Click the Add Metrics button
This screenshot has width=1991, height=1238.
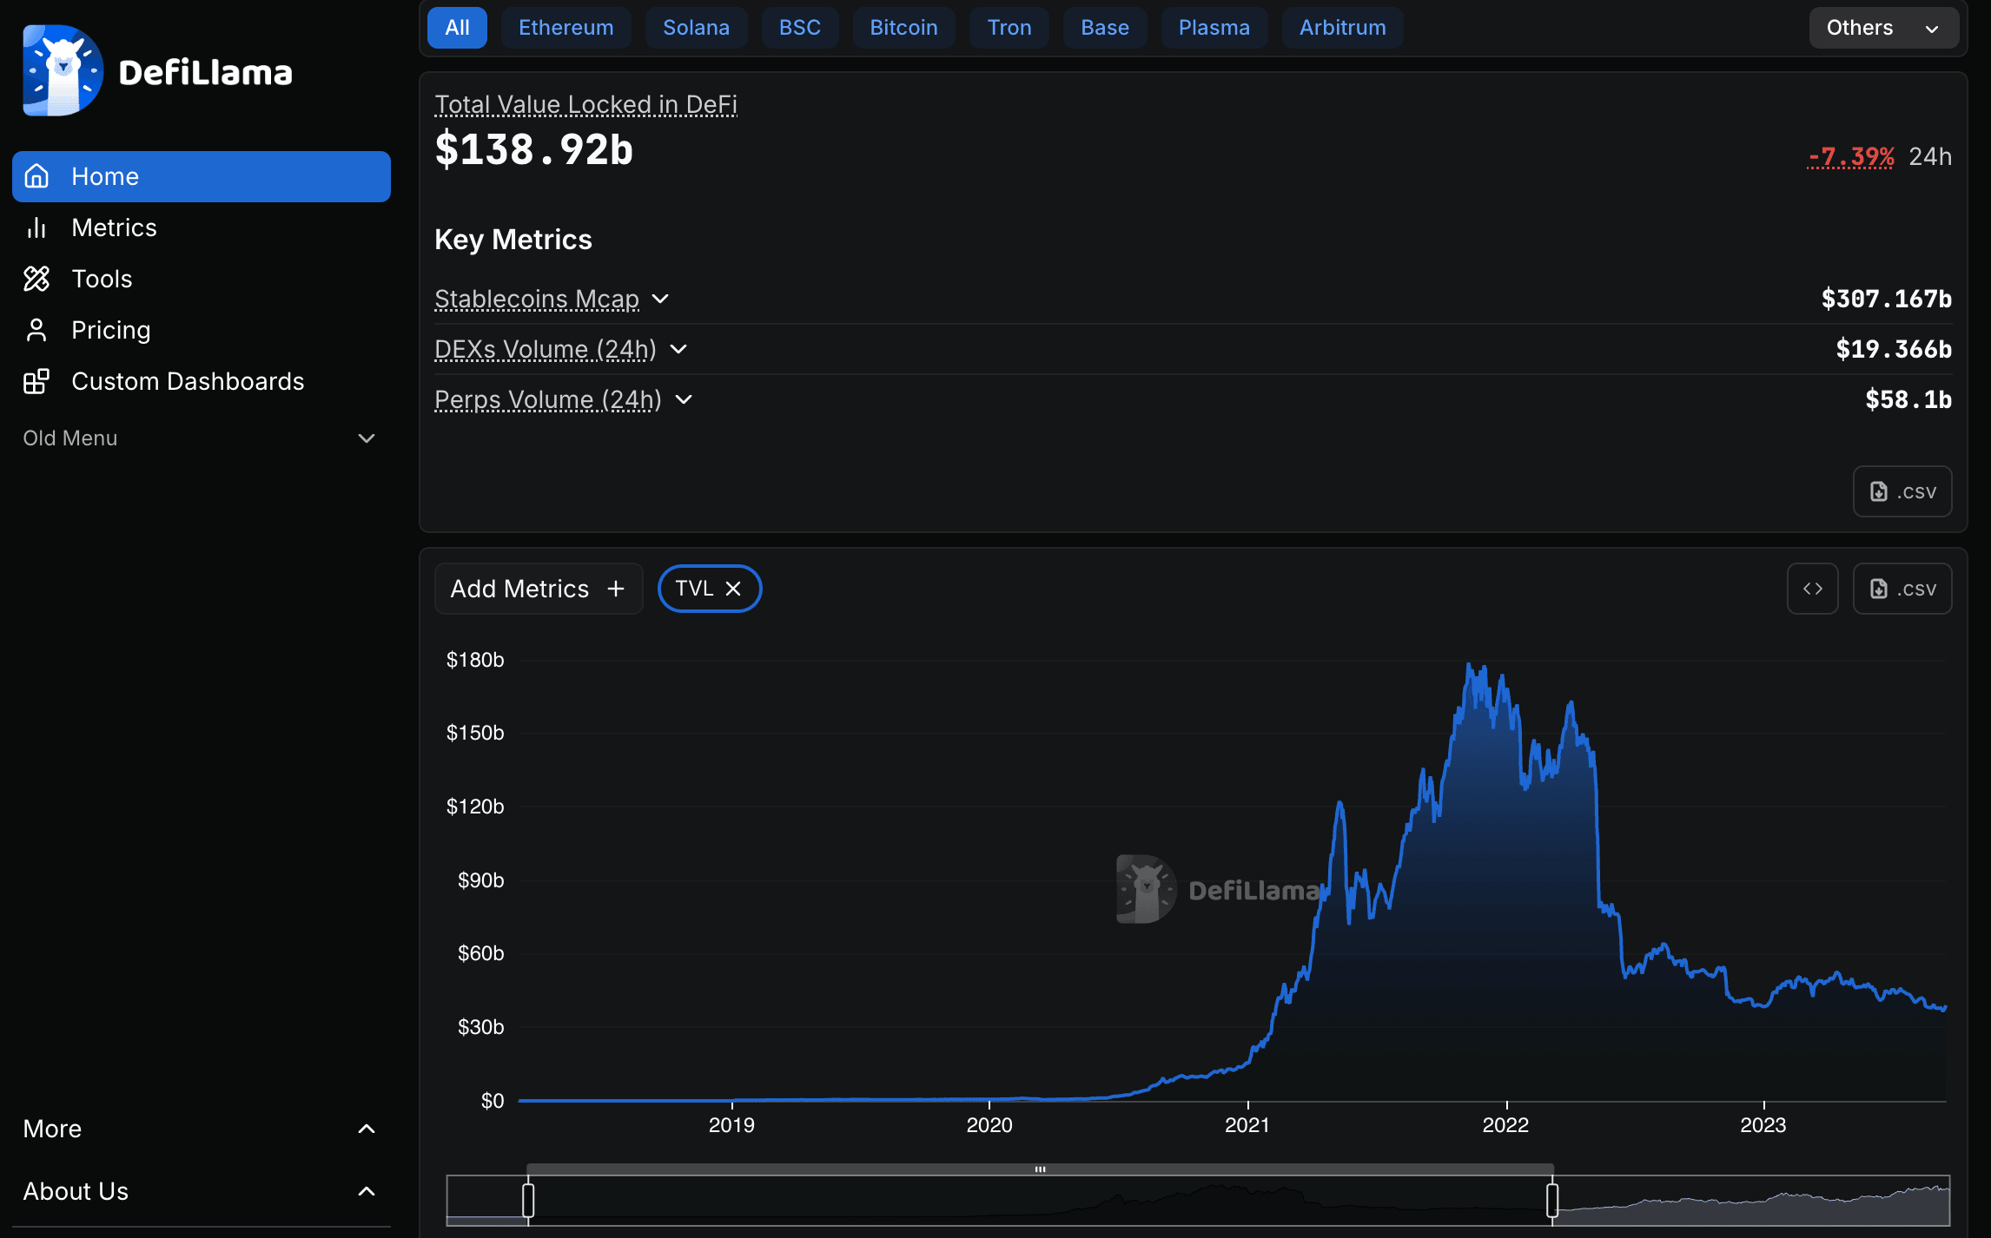[x=538, y=589]
